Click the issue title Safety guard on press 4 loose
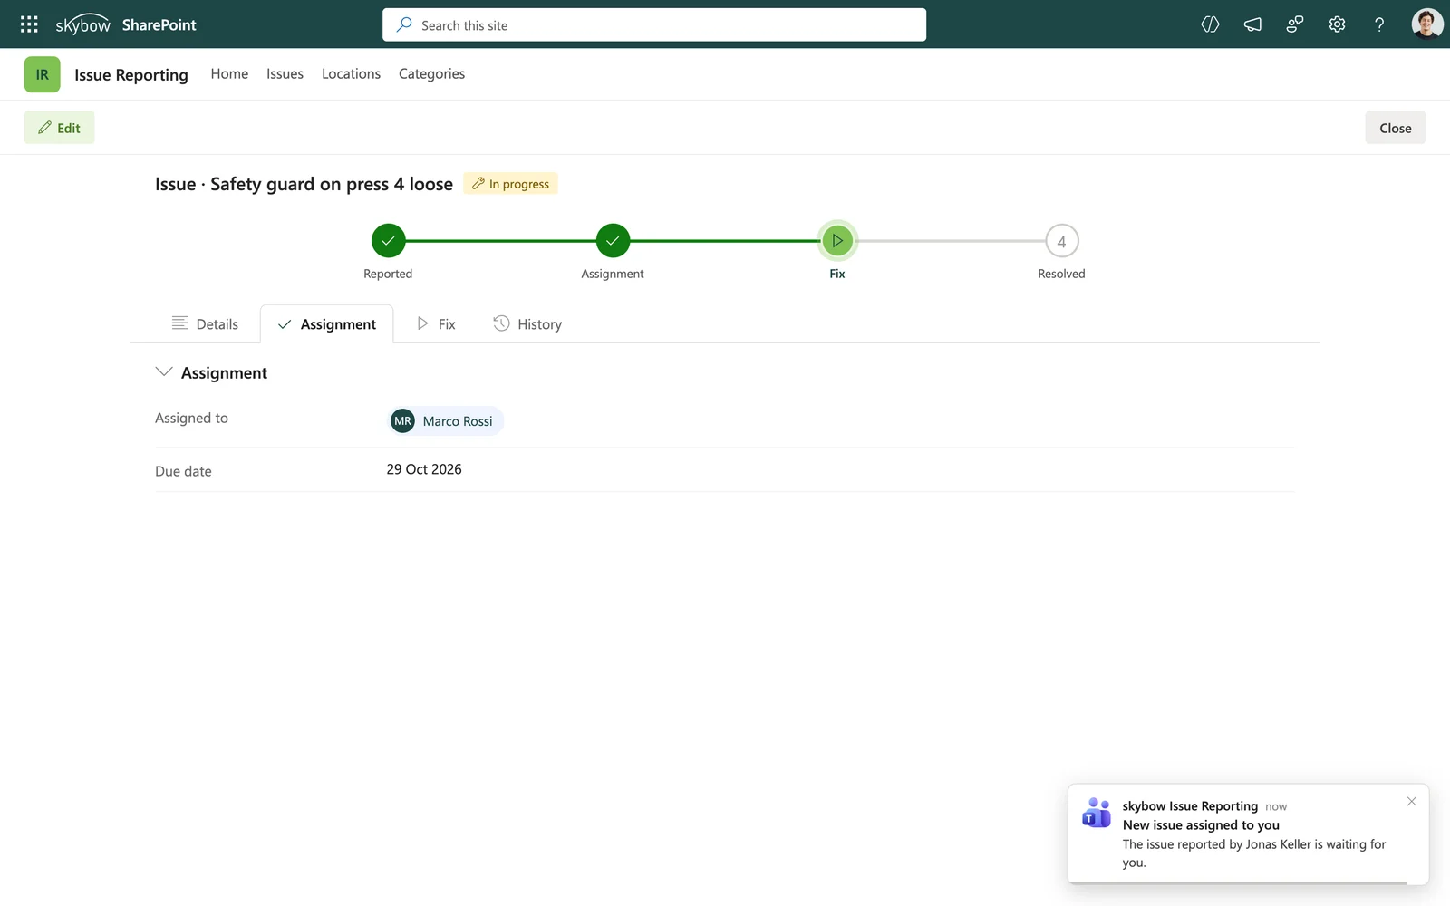The height and width of the screenshot is (906, 1450). [332, 184]
